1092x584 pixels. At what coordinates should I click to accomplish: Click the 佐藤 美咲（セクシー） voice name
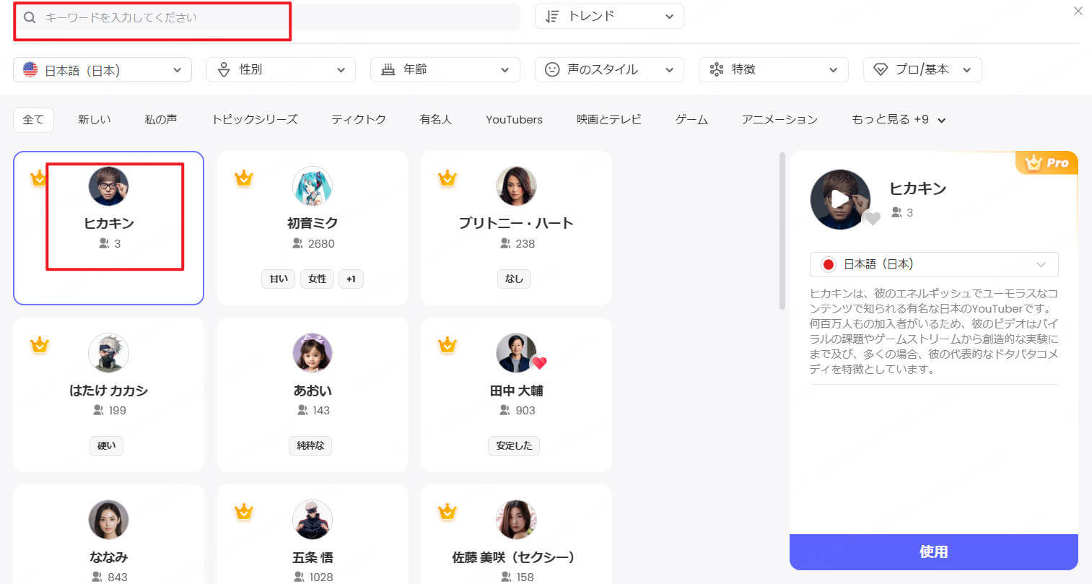click(x=514, y=557)
